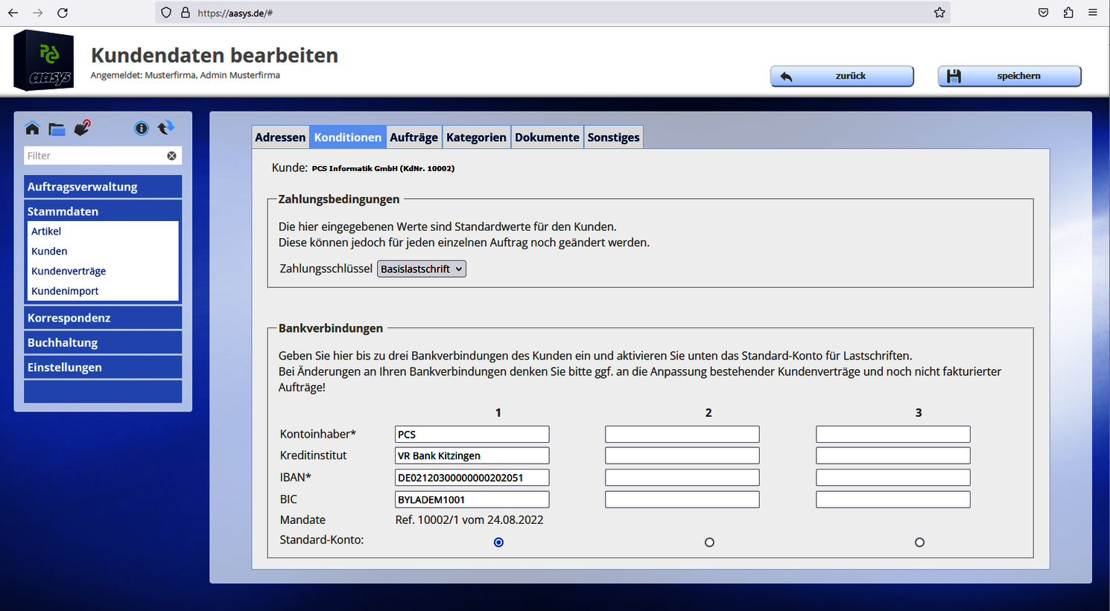Open the info icon in sidebar
The width and height of the screenshot is (1110, 611).
(142, 128)
